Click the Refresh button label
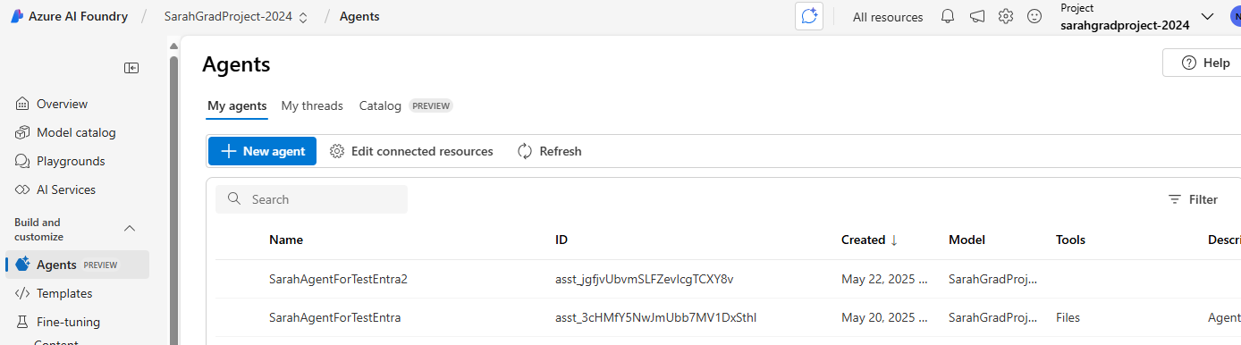This screenshot has height=345, width=1241. [x=561, y=151]
